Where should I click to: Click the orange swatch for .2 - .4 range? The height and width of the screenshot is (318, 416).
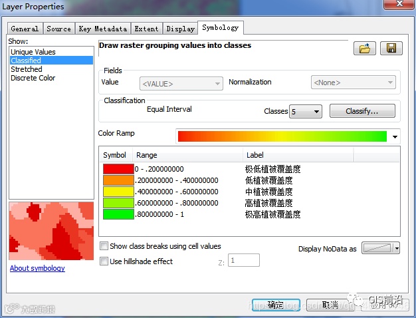point(118,180)
